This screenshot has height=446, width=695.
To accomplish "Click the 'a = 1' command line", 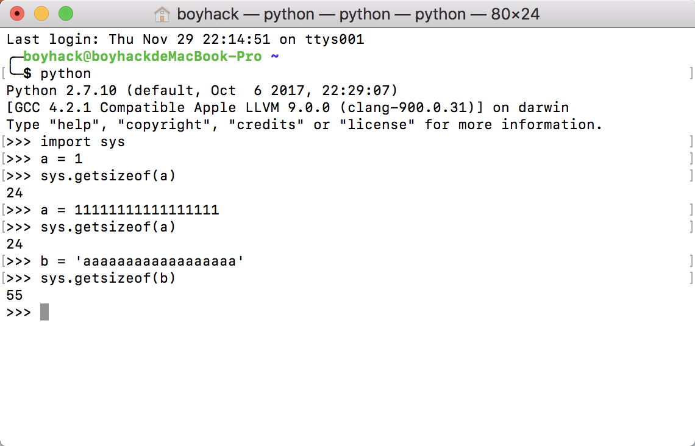I will 61,159.
